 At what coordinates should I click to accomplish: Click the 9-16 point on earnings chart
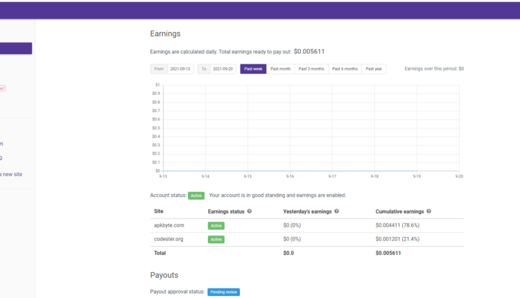coord(290,170)
